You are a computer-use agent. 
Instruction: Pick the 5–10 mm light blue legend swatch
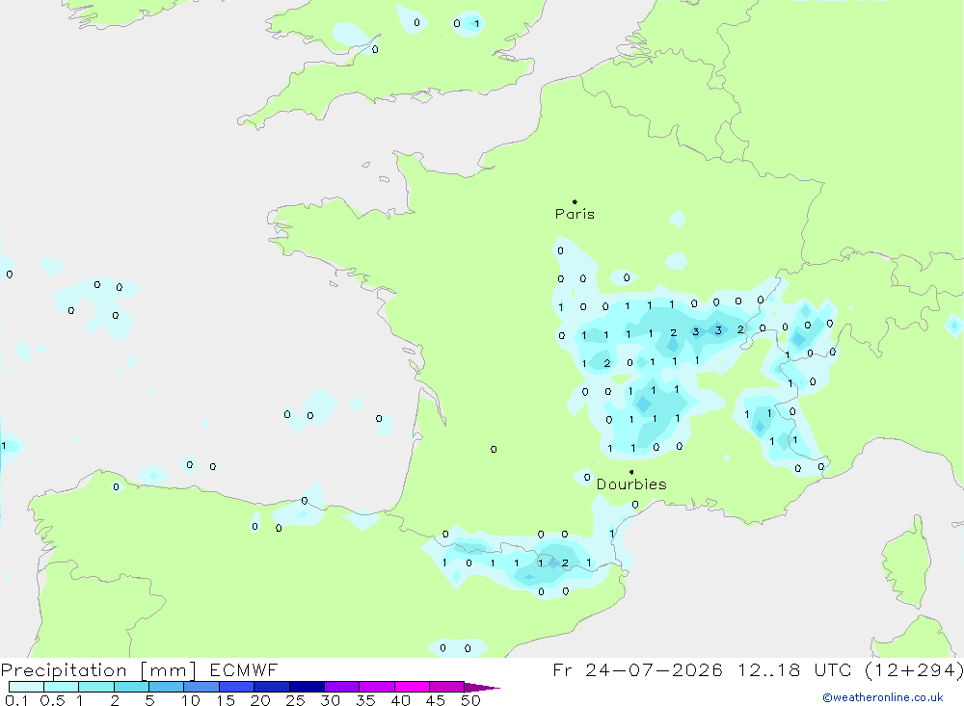coord(167,687)
